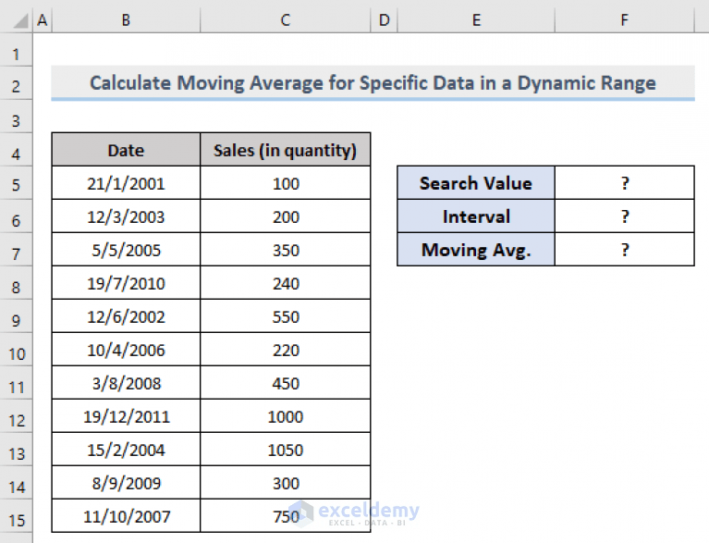Image resolution: width=709 pixels, height=543 pixels.
Task: Select row 1 header
Action: 17,50
